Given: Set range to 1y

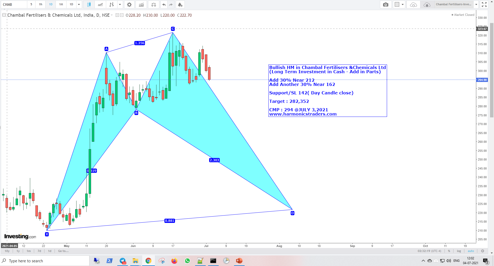Looking at the screenshot, I should coord(18,251).
